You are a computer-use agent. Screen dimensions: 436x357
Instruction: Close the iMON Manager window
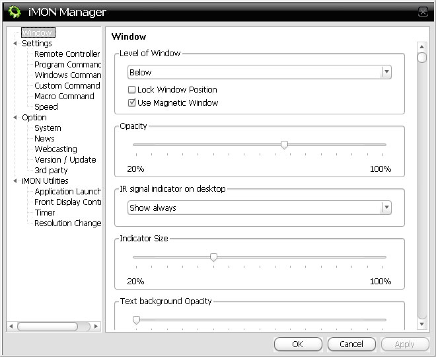coord(423,12)
